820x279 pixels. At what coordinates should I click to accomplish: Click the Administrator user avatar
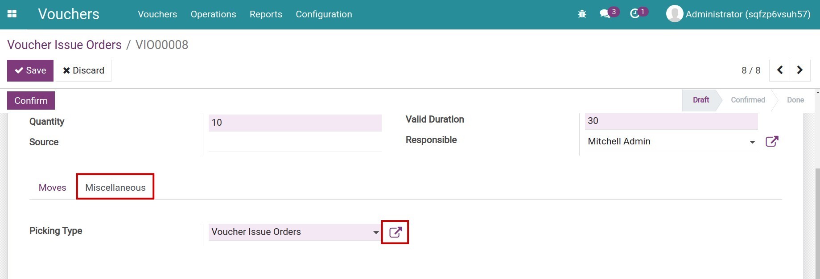[675, 14]
